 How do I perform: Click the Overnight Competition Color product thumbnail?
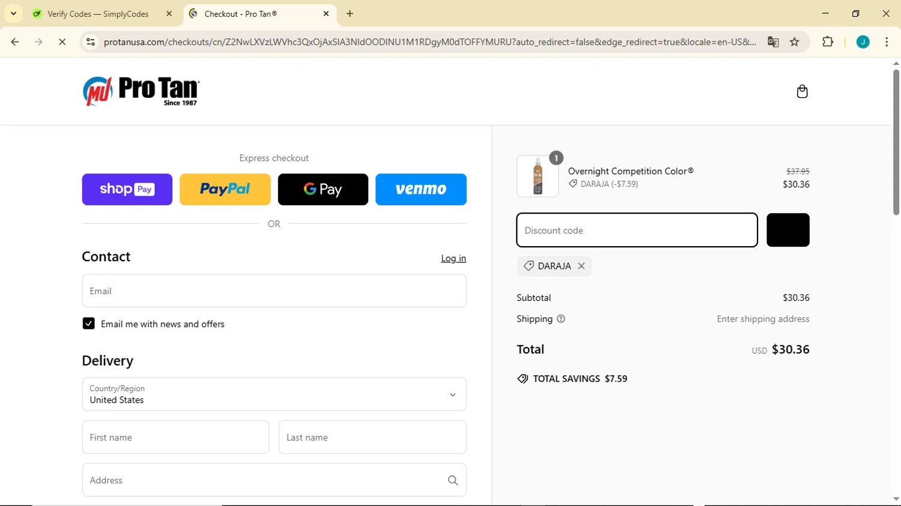pos(538,176)
